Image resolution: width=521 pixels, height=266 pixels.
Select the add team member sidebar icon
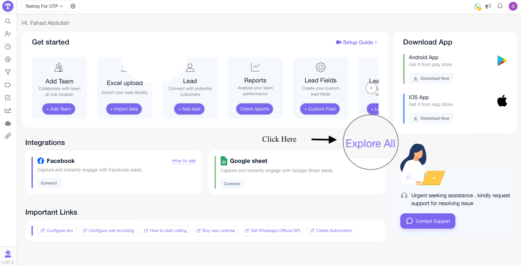coord(8,34)
